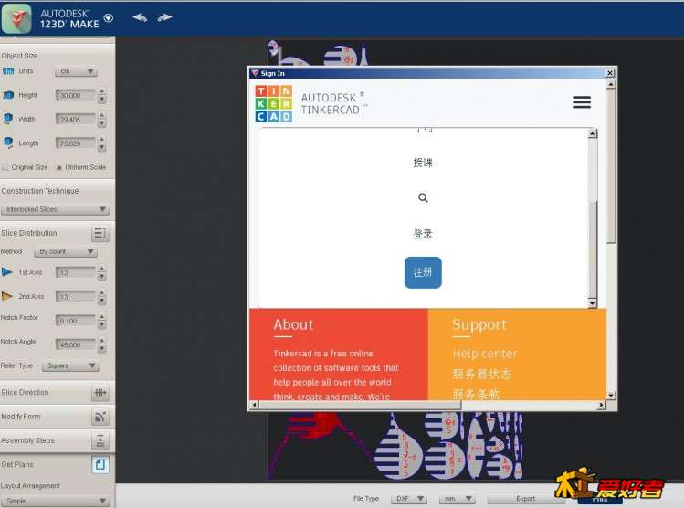The image size is (684, 508).
Task: Click the Assembly Steps icon
Action: [x=100, y=440]
